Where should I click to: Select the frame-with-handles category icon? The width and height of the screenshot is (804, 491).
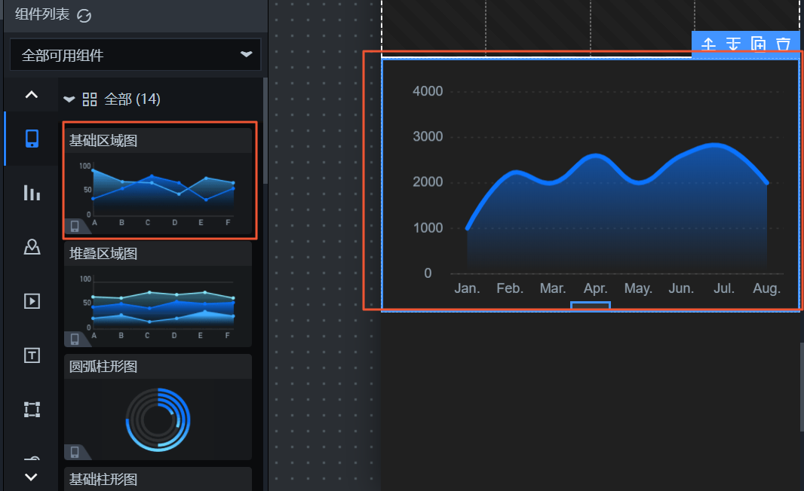click(32, 410)
